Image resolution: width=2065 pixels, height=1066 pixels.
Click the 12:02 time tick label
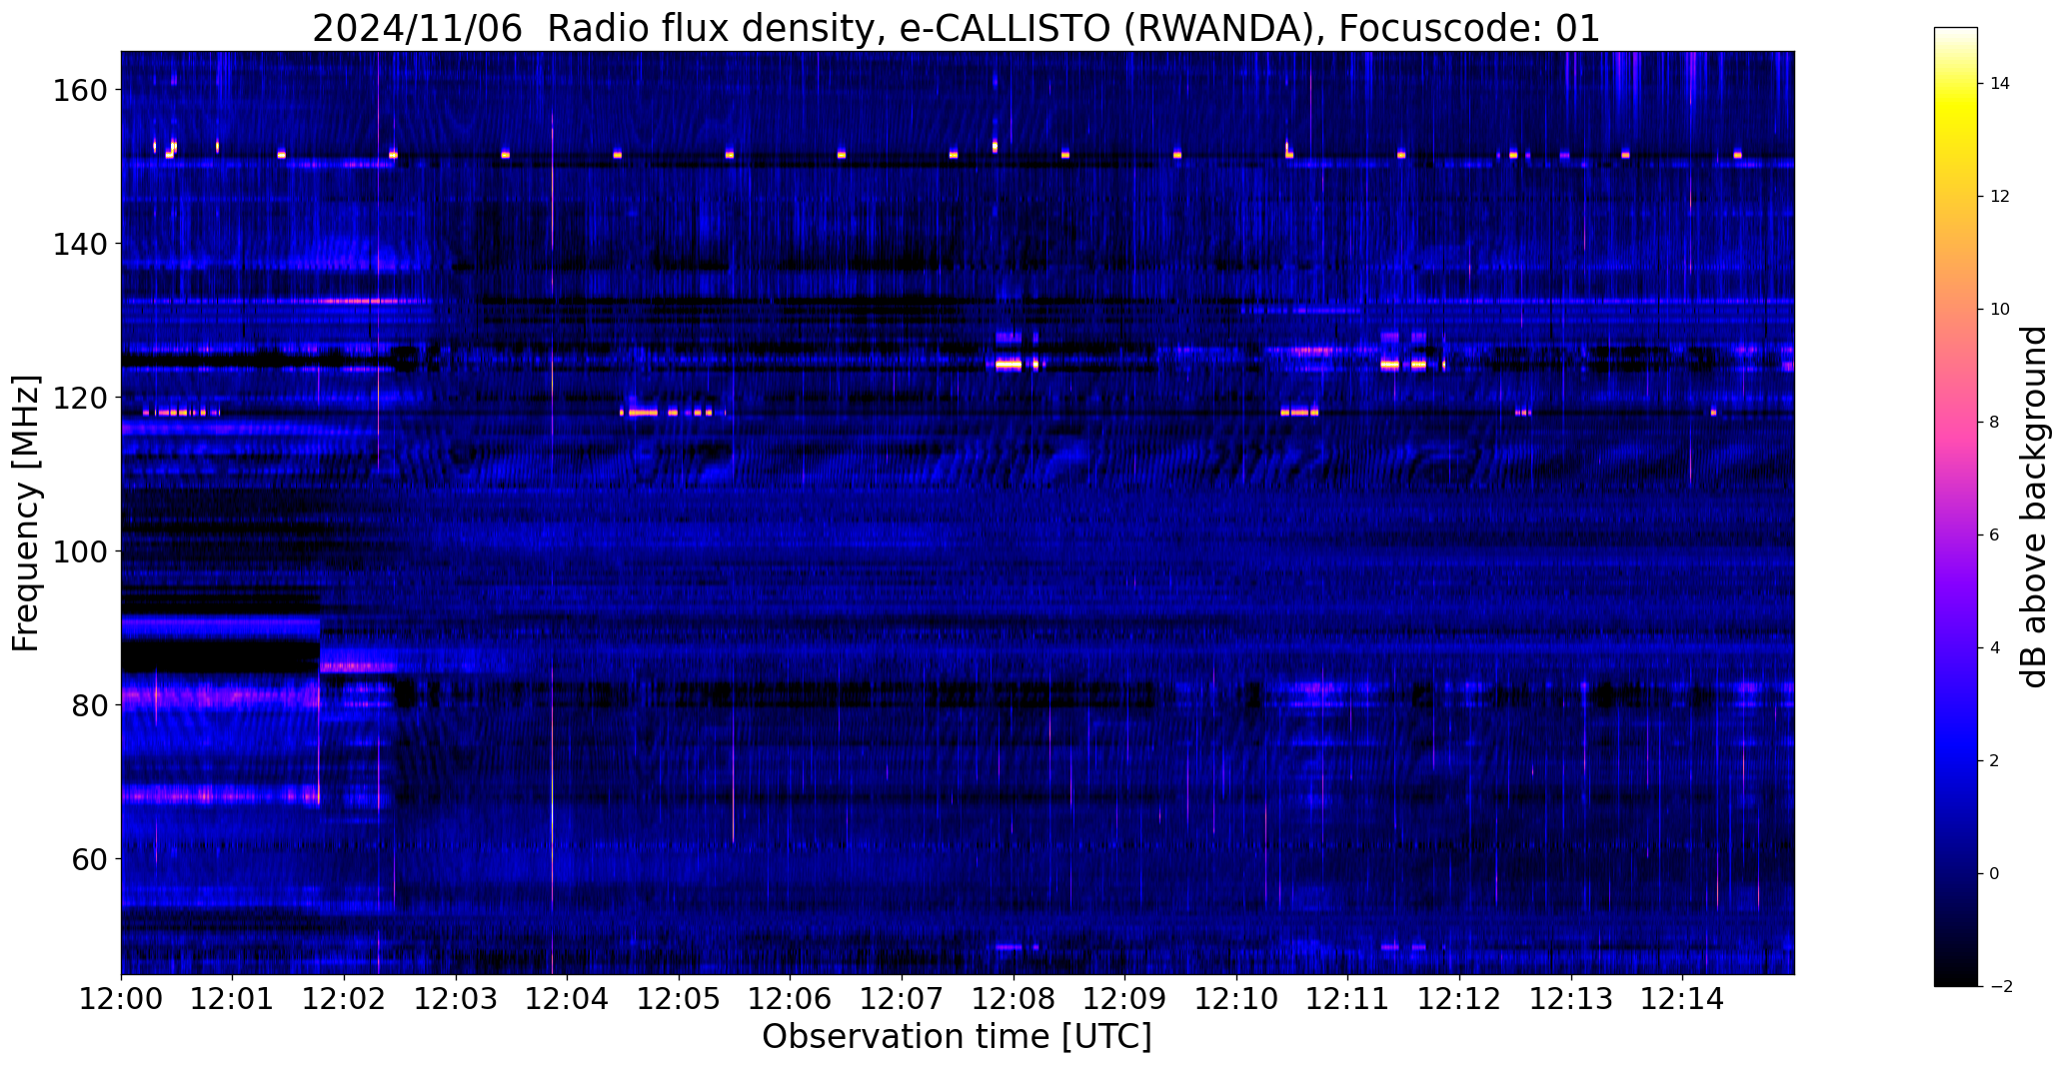click(345, 998)
